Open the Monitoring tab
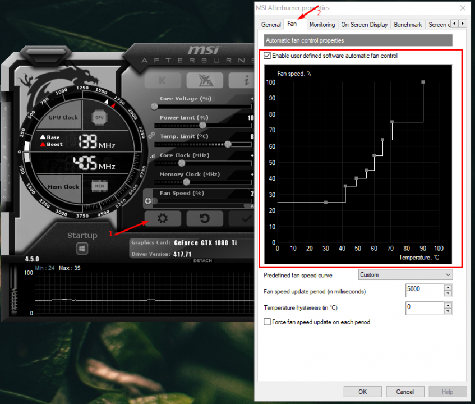The width and height of the screenshot is (475, 404). coord(322,25)
